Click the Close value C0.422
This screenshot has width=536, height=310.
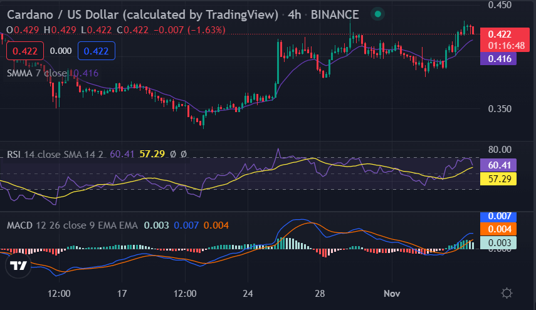pos(133,30)
